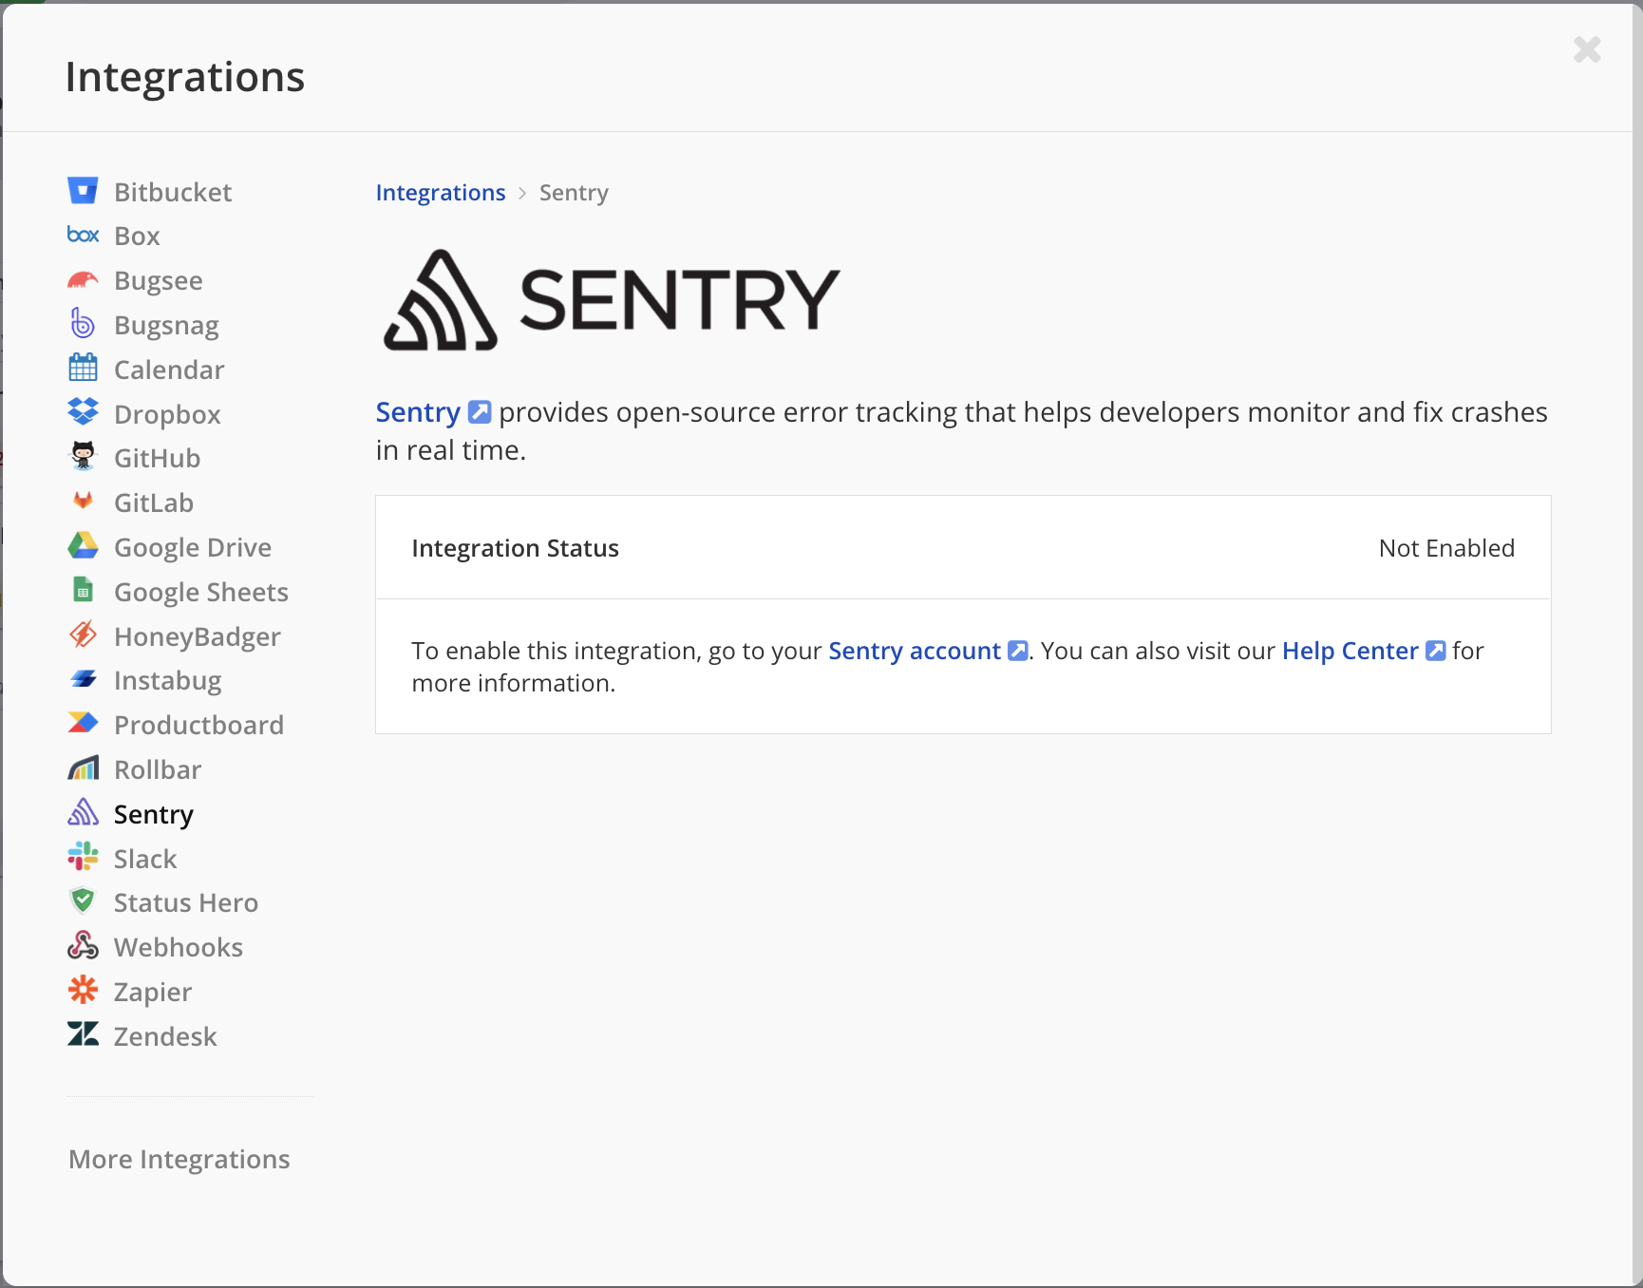Click the Box logo icon
Viewport: 1643px width, 1288px height.
(x=83, y=235)
